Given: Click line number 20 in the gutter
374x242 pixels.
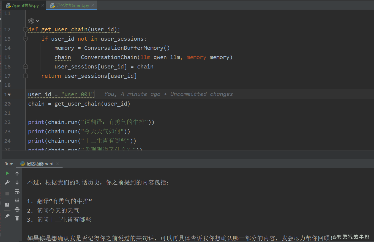Looking at the screenshot, I should (x=7, y=104).
